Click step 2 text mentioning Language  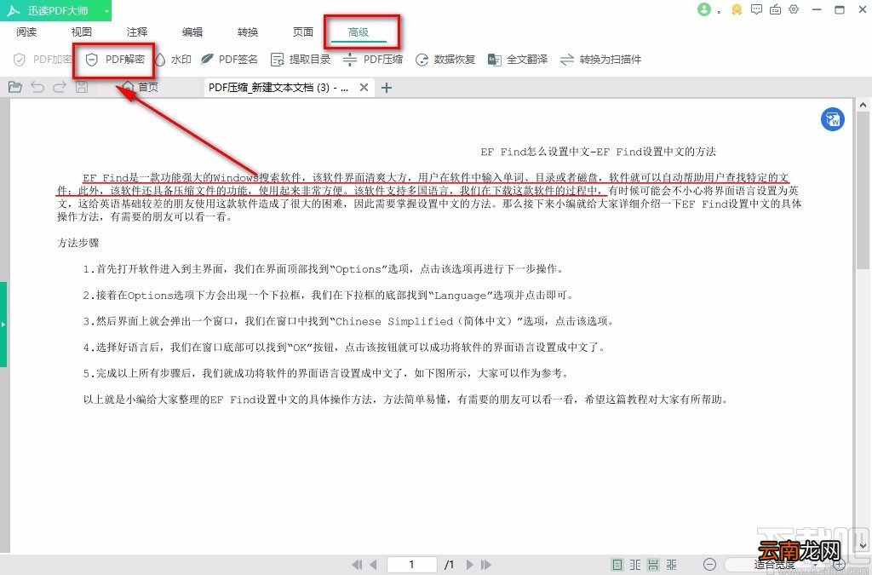[x=329, y=296]
